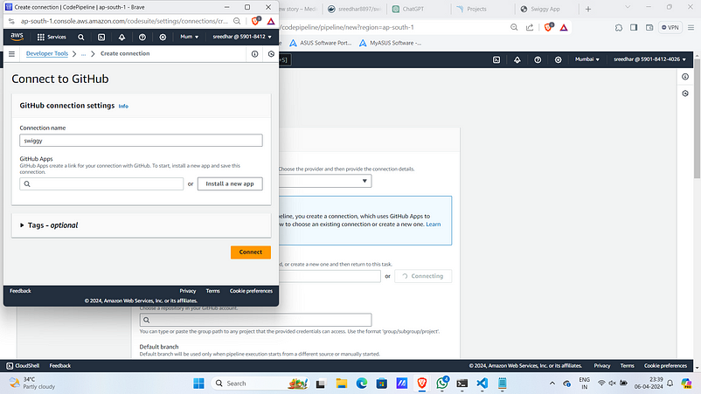The width and height of the screenshot is (701, 394).
Task: Open Mum region dropdown in popup
Action: click(x=189, y=37)
